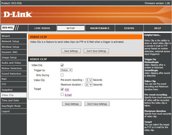Go to Snapshot settings
Screen dimensions: 172x135
tap(14, 90)
